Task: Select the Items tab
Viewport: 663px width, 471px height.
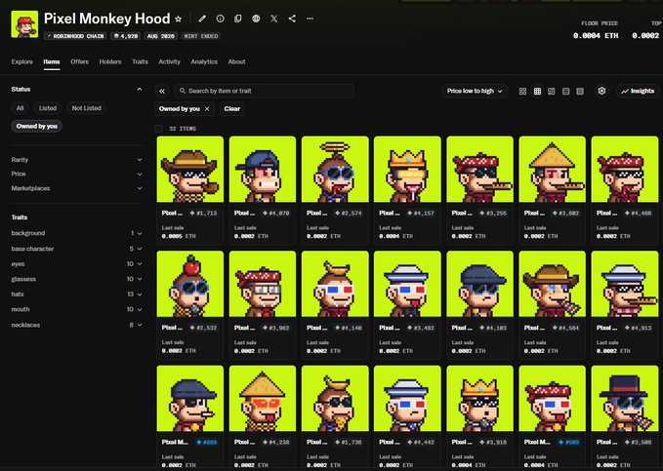Action: (52, 61)
